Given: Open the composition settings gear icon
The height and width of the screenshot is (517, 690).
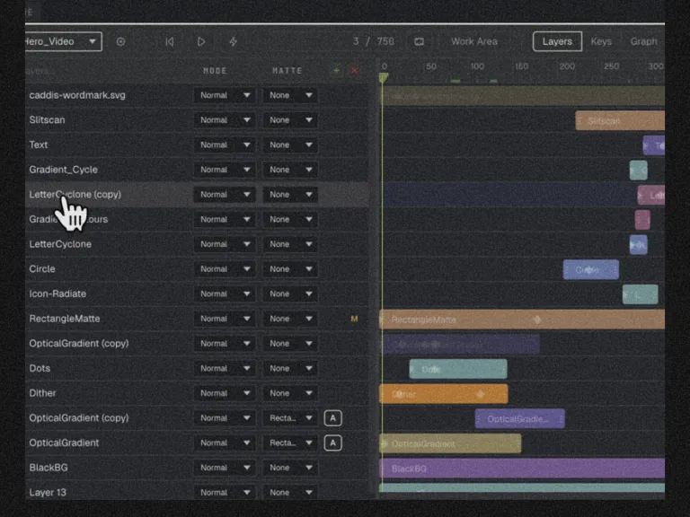Looking at the screenshot, I should [120, 41].
